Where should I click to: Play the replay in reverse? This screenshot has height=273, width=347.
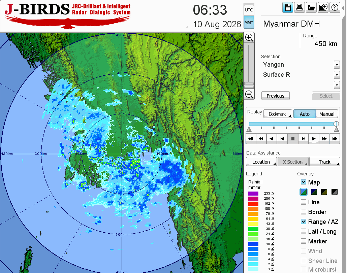272,139
